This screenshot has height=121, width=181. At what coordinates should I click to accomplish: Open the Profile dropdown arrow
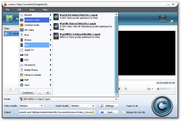pos(116,99)
